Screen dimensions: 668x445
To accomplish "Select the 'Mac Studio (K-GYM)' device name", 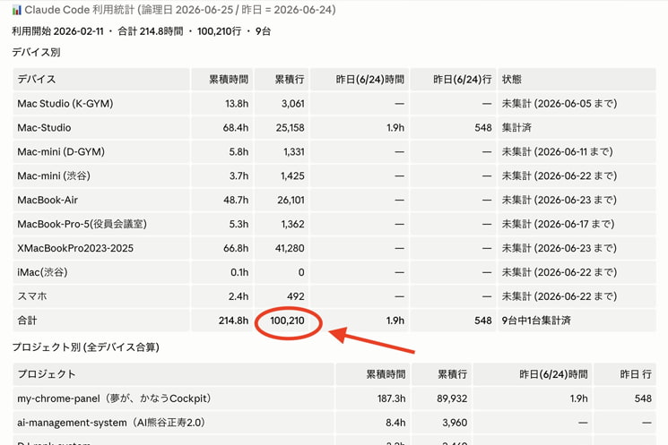I will click(65, 103).
